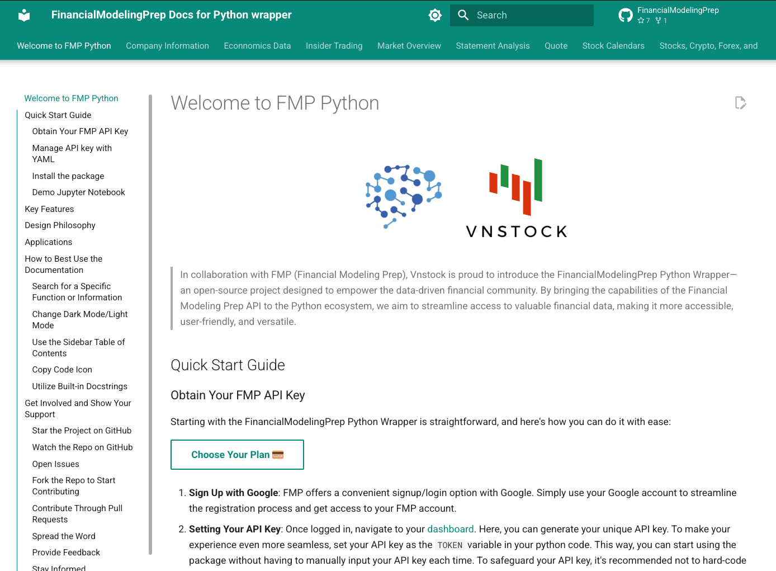This screenshot has width=776, height=571.
Task: Open the Insider Trading tab
Action: click(334, 46)
